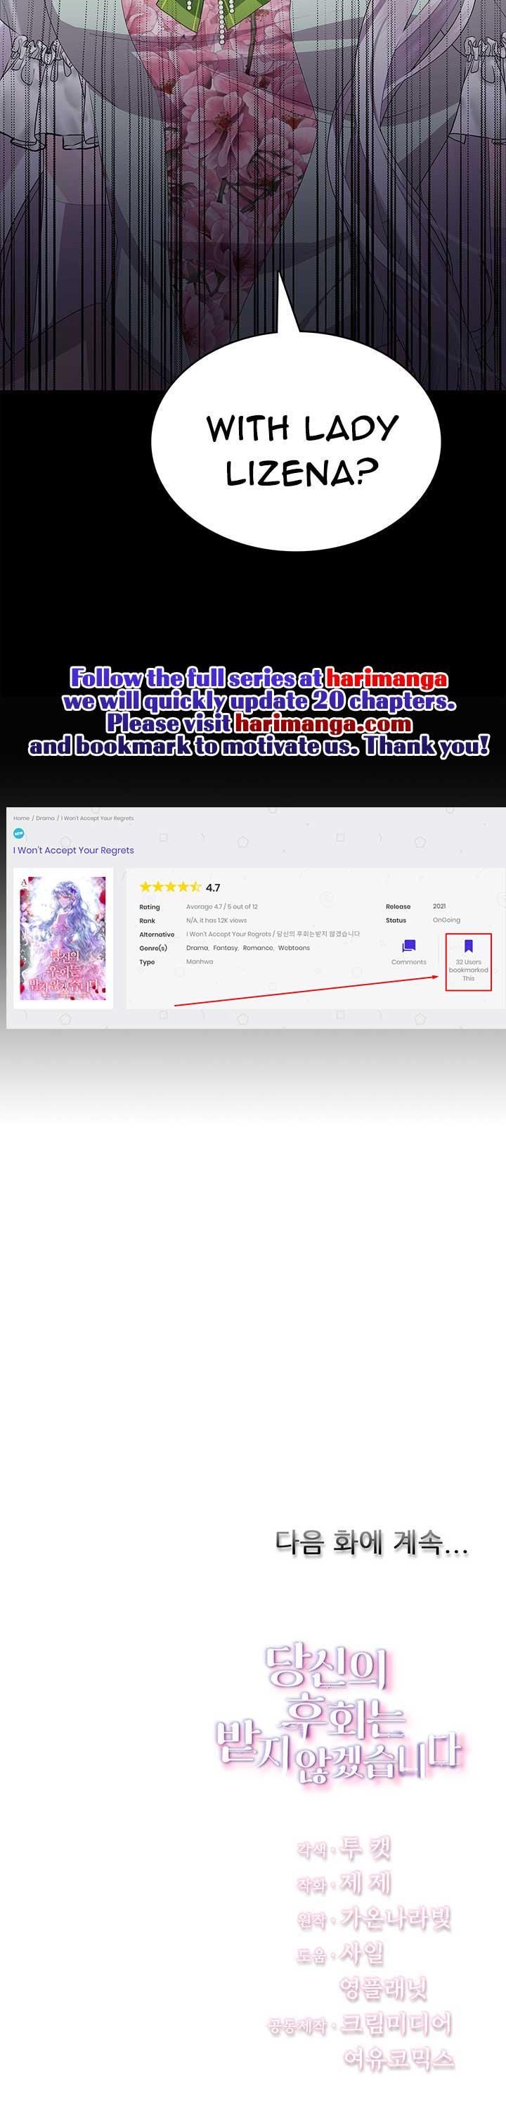Image resolution: width=506 pixels, height=2117 pixels.
Task: Open the Comments speech bubble icon
Action: (x=408, y=946)
